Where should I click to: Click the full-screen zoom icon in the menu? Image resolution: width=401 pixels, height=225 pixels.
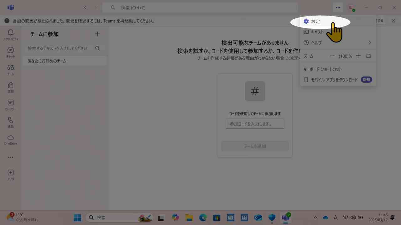click(x=368, y=56)
